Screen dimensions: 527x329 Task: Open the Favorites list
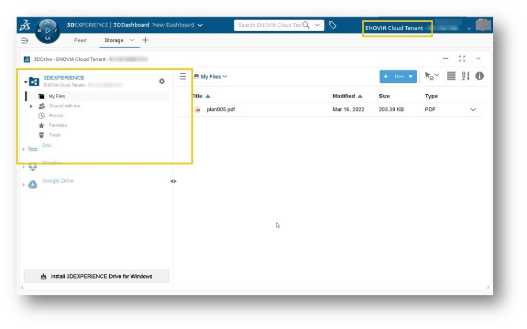point(58,125)
